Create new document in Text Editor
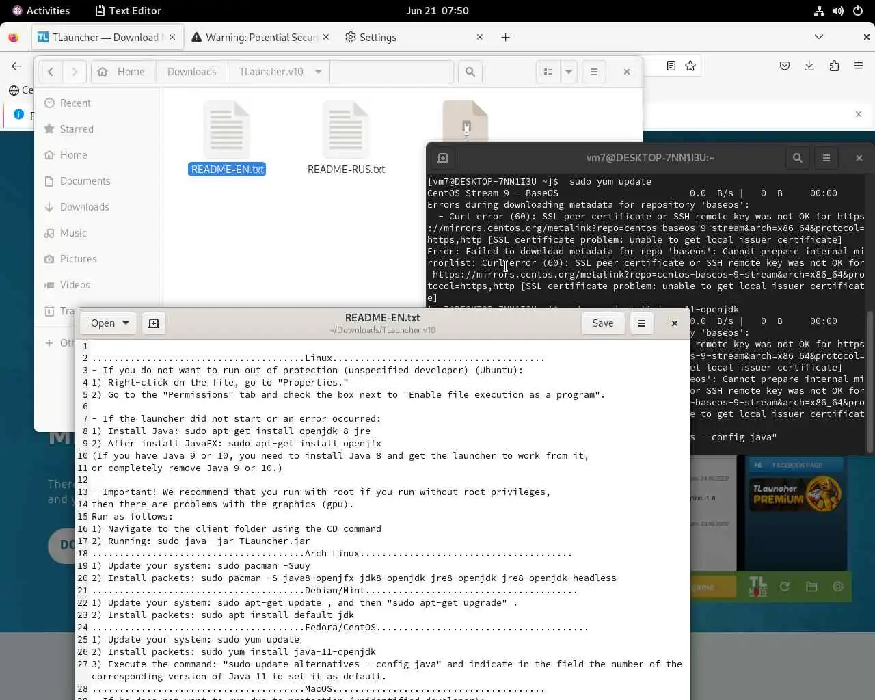 coord(154,323)
